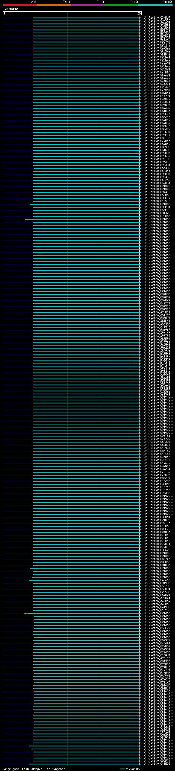This screenshot has height=771, width=175.
Task: Click the UniRef100_A7QZH1 entry
Action: tap(157, 63)
